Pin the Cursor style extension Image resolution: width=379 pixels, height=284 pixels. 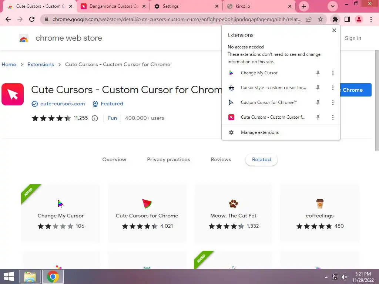point(318,88)
